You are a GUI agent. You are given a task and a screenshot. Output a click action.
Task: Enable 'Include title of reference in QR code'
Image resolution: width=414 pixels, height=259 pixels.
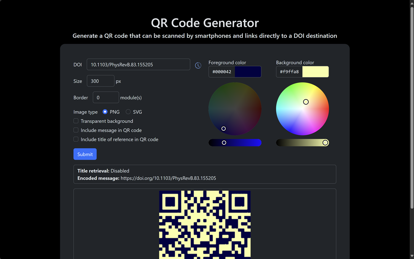76,139
